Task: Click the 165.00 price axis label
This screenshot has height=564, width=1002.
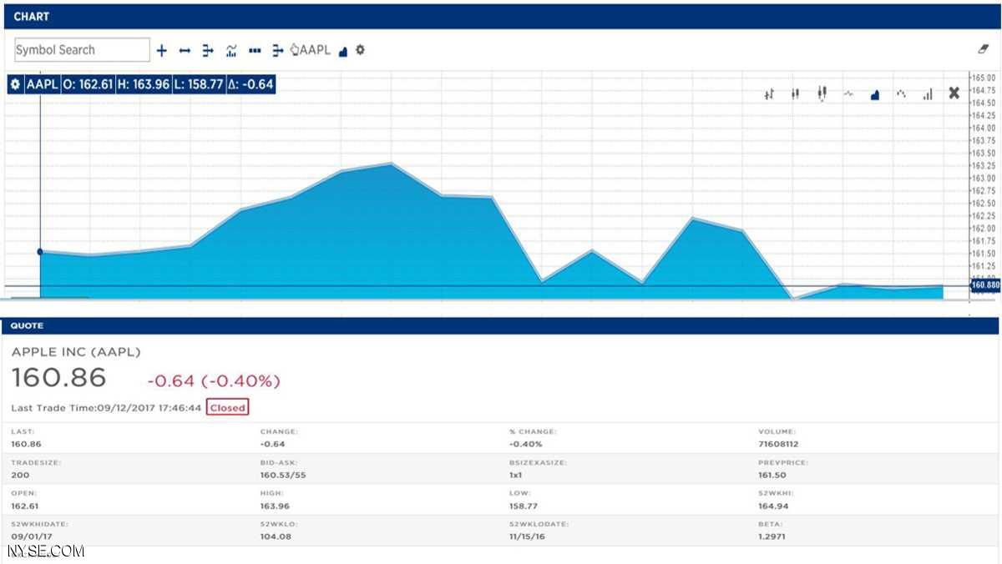Action: (984, 78)
